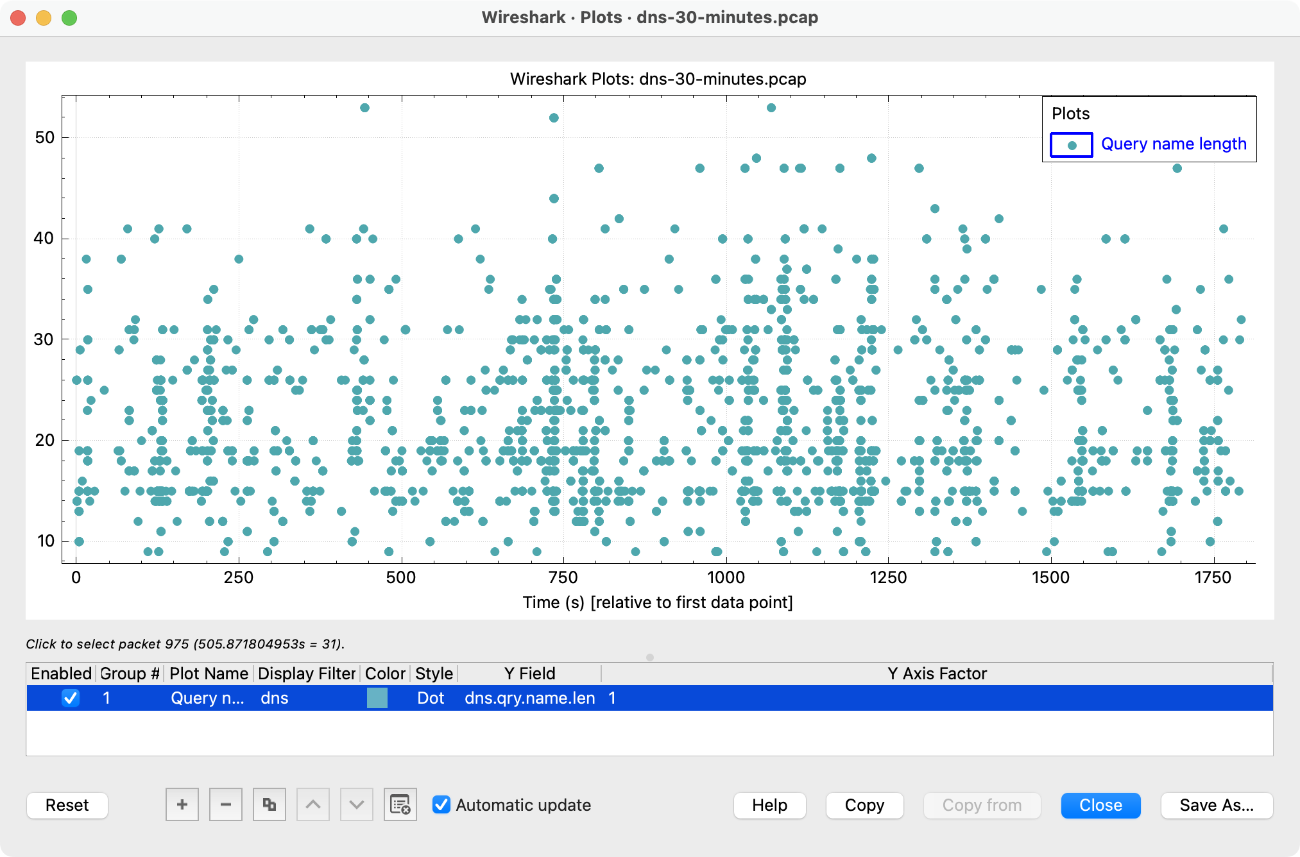Image resolution: width=1300 pixels, height=857 pixels.
Task: Move the selected plot down
Action: point(356,804)
